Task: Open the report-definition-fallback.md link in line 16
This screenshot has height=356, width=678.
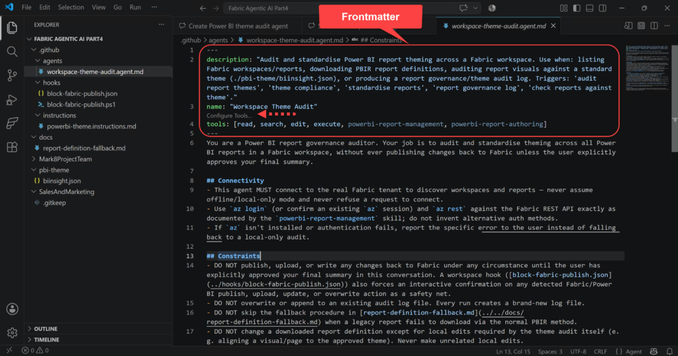Action: 419,312
